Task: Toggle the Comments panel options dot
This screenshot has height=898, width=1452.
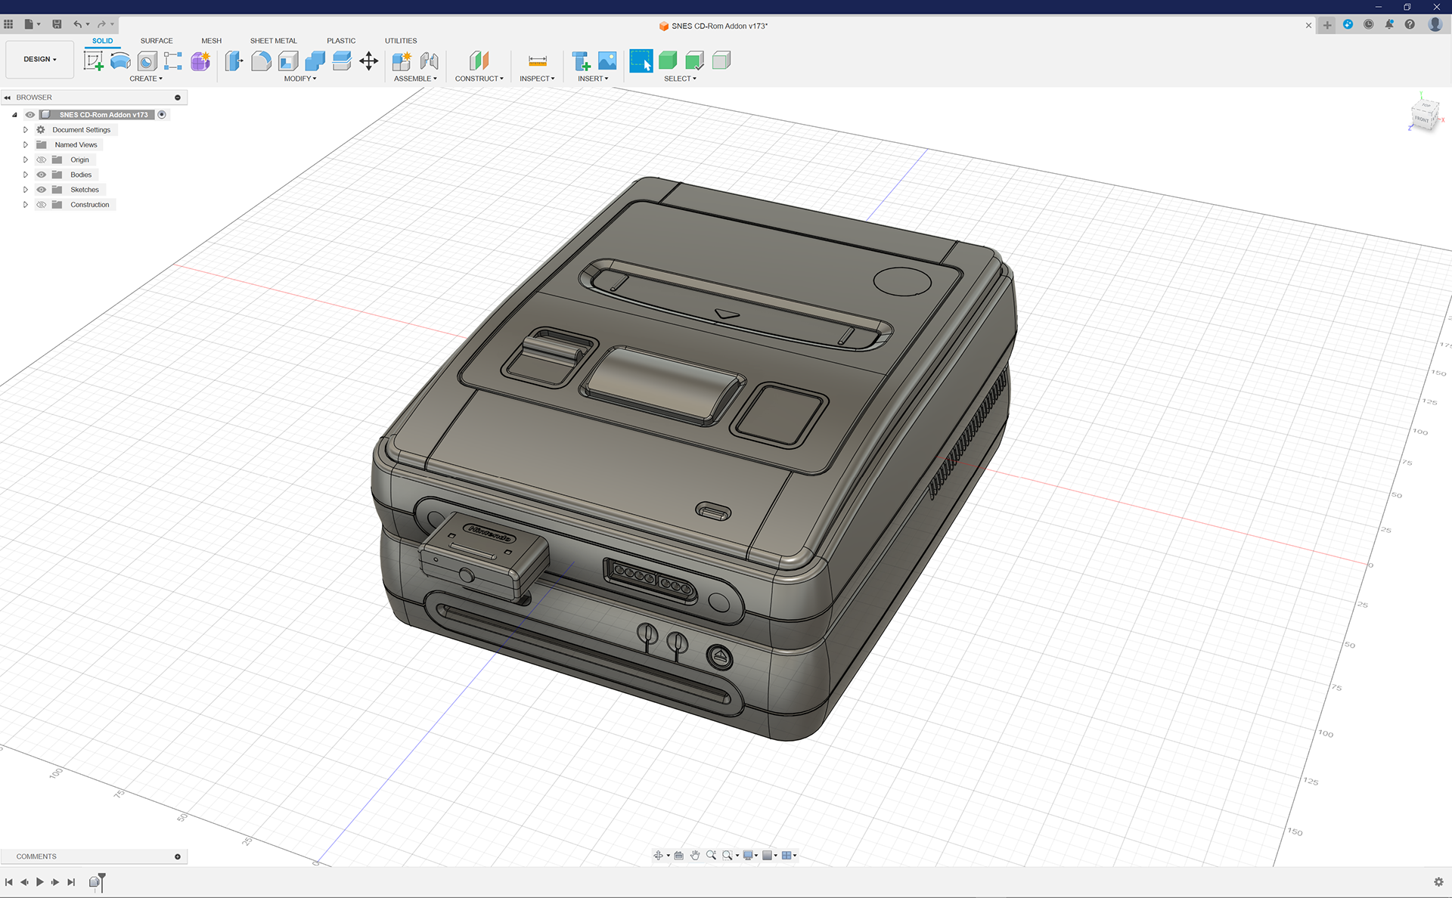Action: click(178, 856)
